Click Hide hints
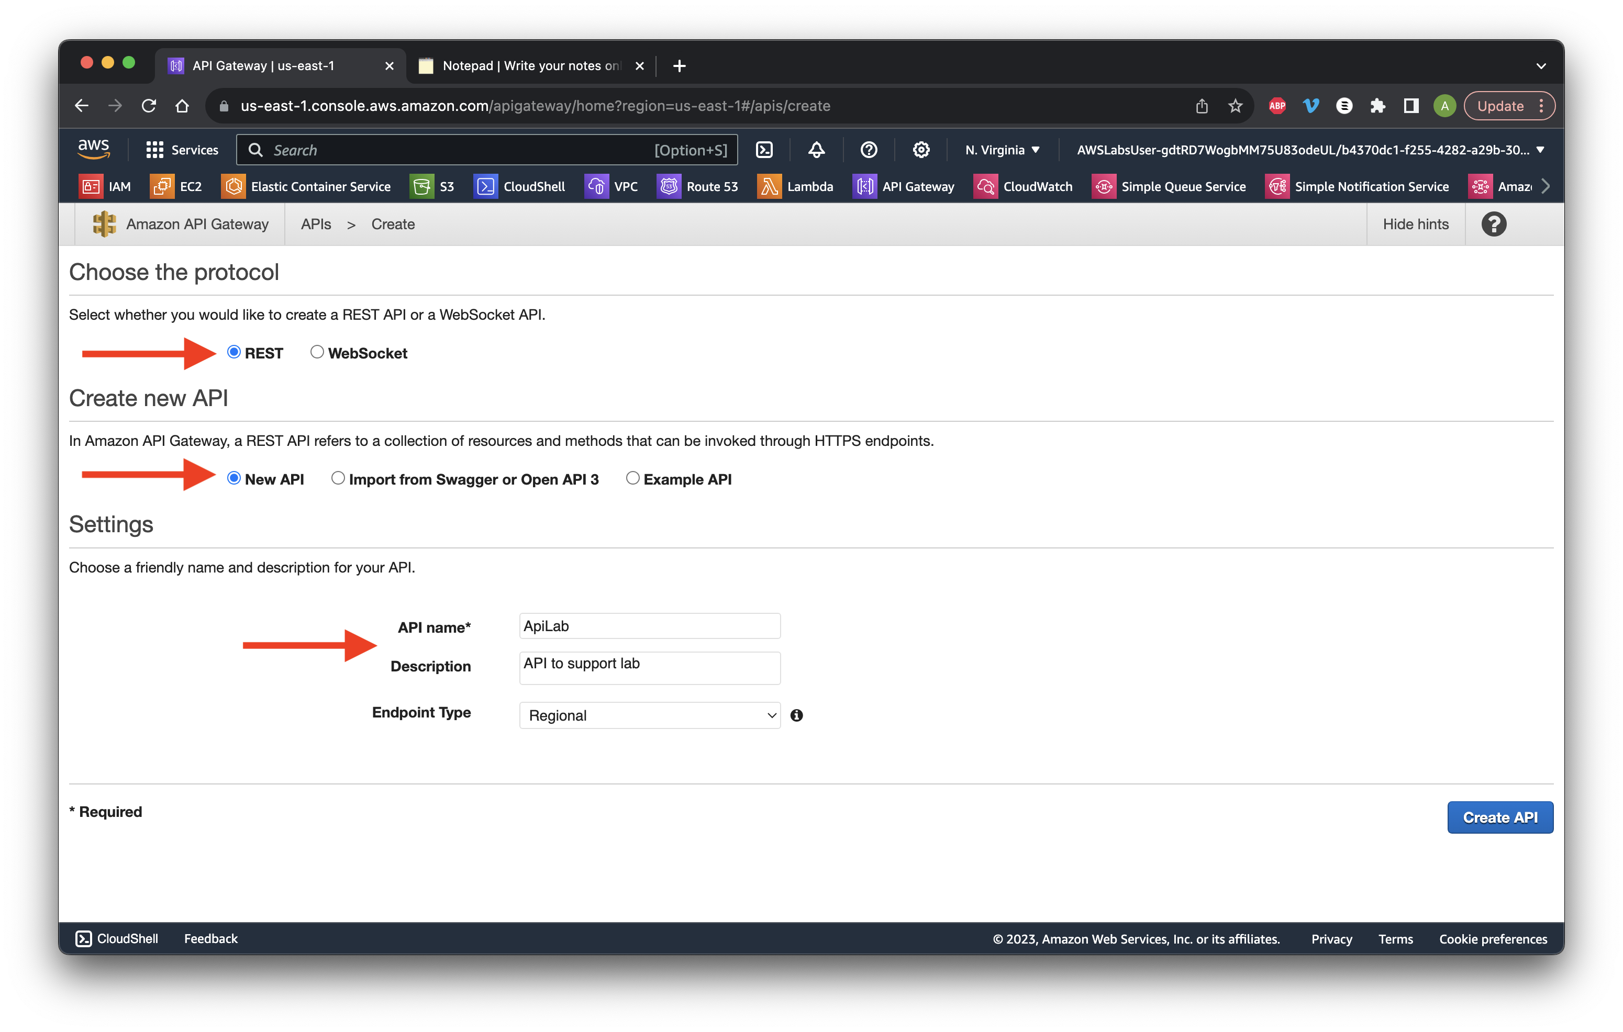Image resolution: width=1623 pixels, height=1032 pixels. [1415, 225]
